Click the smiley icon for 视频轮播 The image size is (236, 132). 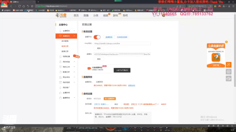60,57
